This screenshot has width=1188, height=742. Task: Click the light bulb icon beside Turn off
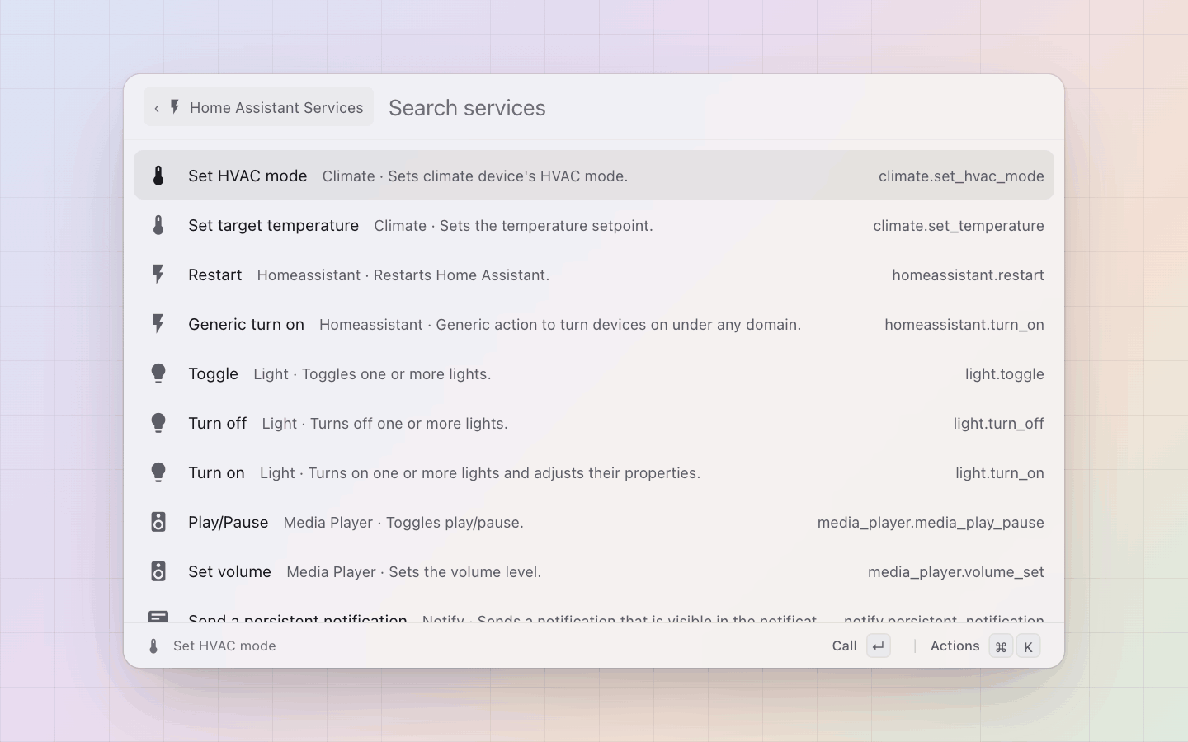pyautogui.click(x=158, y=423)
